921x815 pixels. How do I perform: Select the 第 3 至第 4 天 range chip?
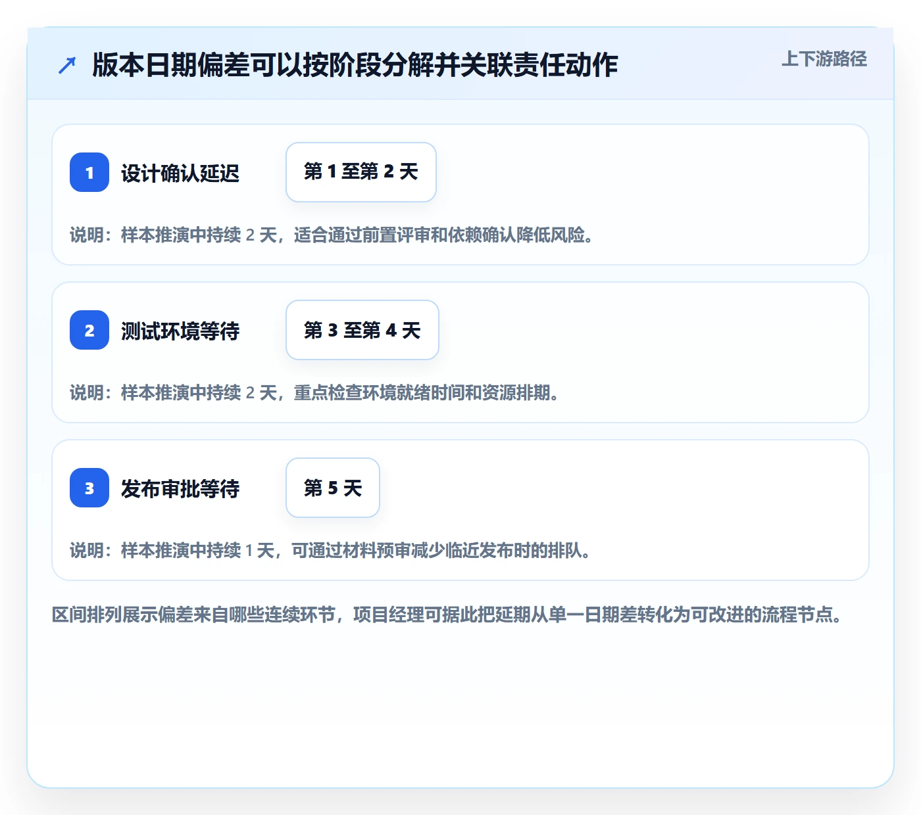coord(362,330)
